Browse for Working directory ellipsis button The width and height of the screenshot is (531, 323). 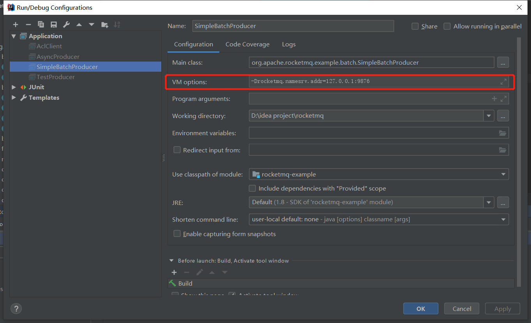point(503,116)
